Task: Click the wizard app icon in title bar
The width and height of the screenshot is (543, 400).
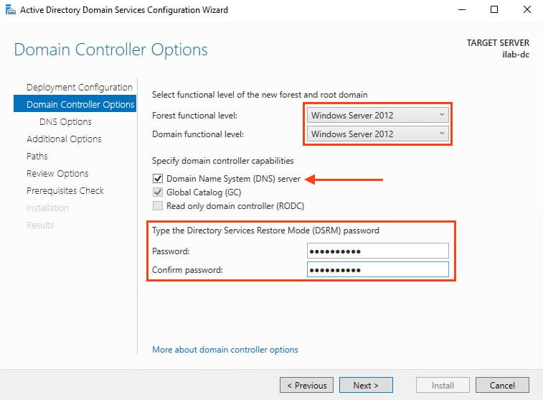Action: click(x=9, y=10)
